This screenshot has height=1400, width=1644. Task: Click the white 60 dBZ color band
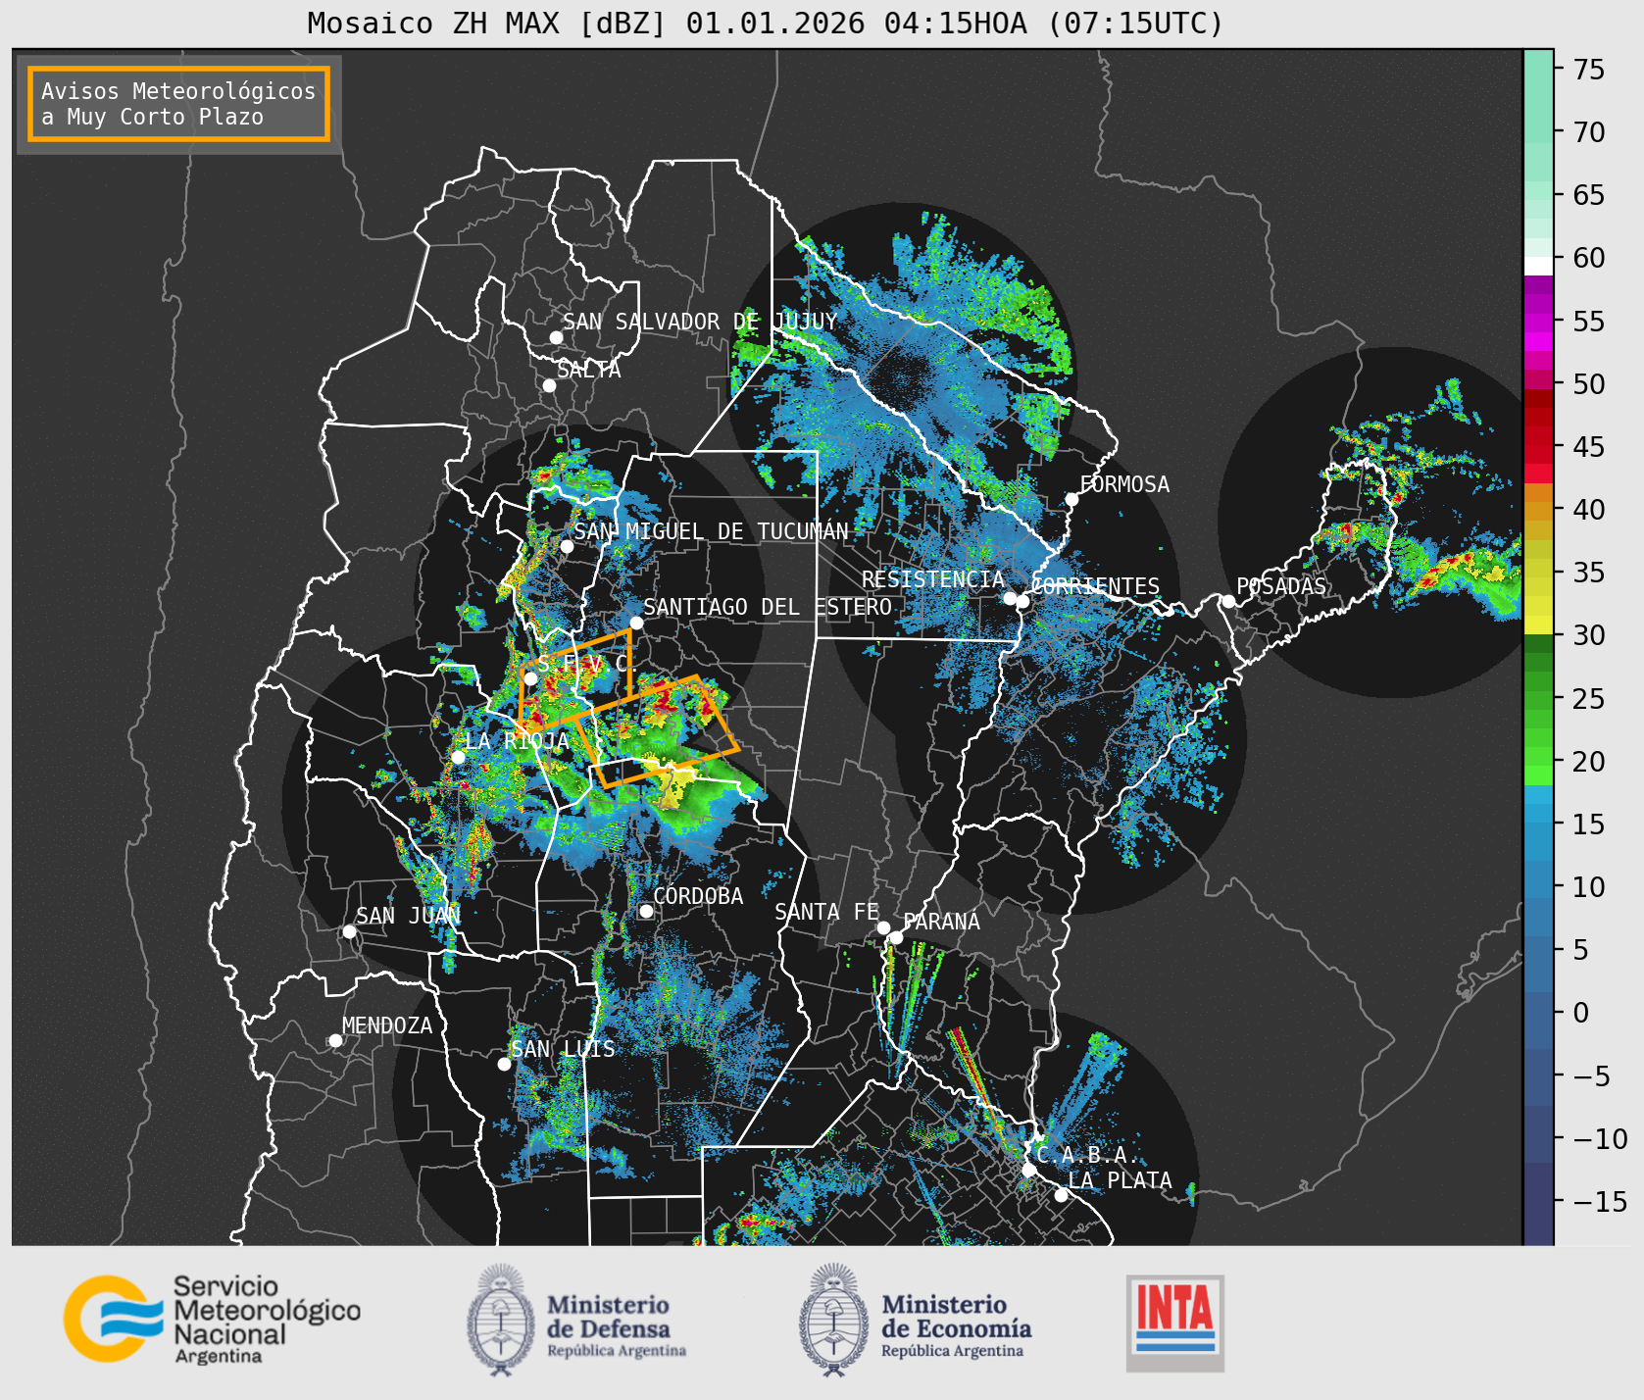click(x=1538, y=266)
